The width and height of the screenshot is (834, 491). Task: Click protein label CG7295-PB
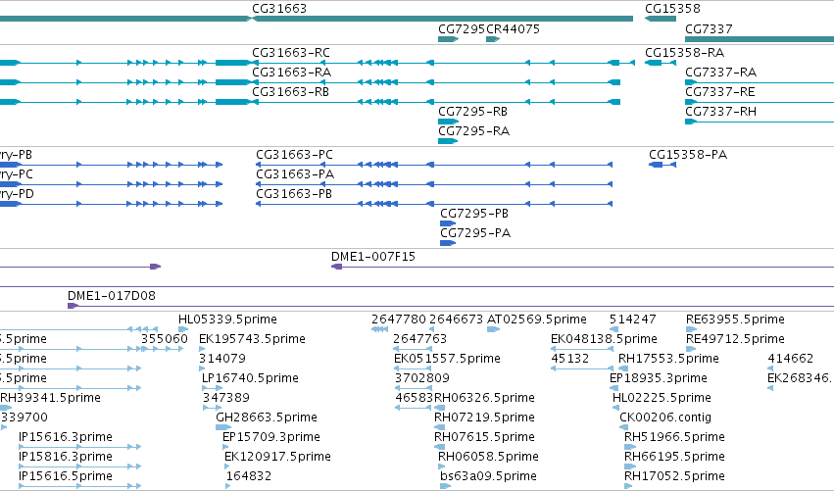474,214
